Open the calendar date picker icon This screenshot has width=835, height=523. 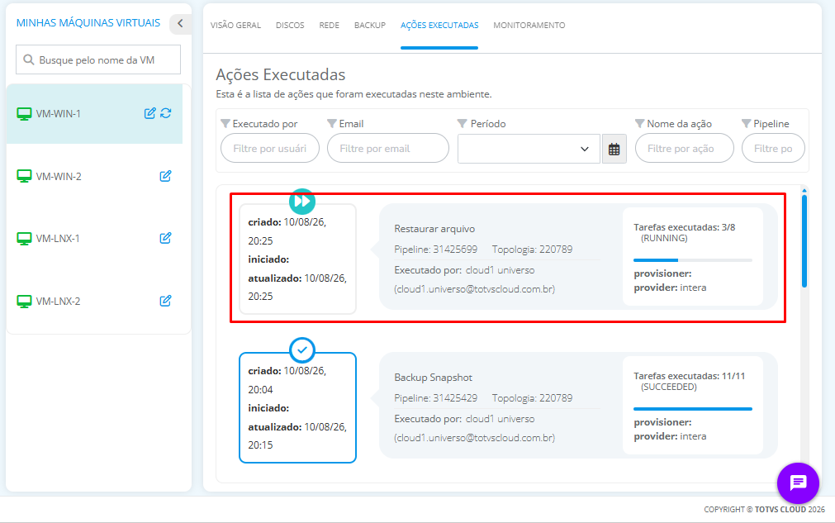614,149
